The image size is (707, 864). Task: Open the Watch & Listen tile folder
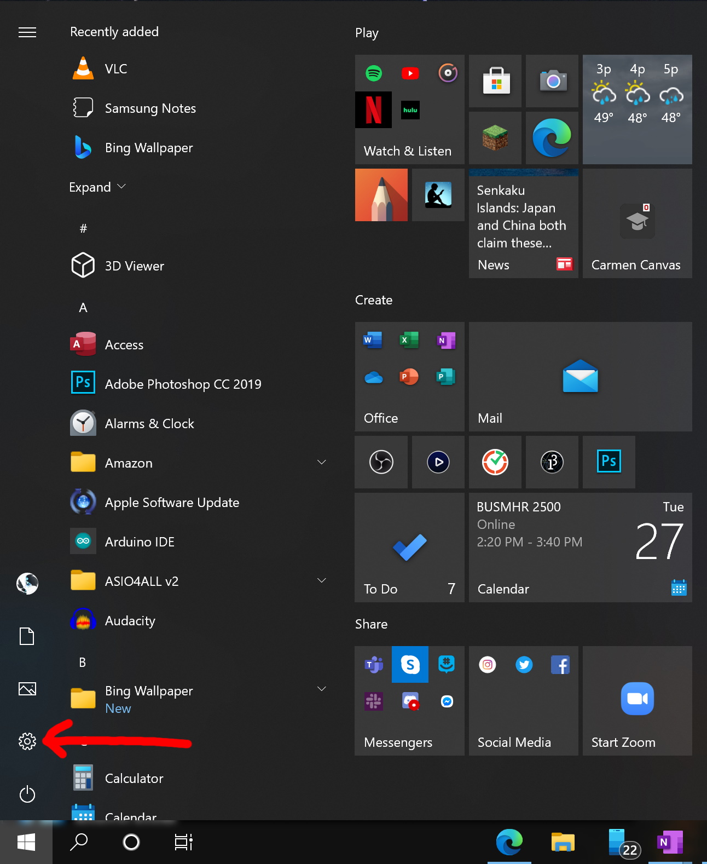[x=409, y=110]
